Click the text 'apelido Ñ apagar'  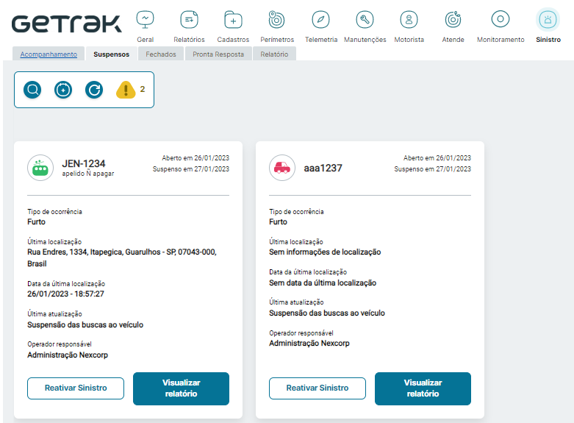88,174
